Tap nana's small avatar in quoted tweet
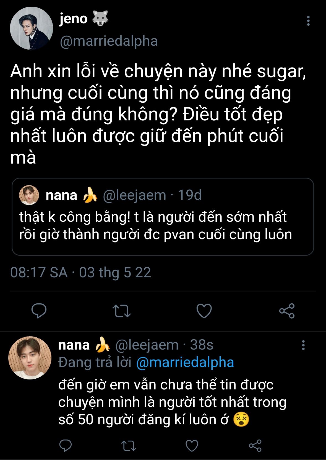This screenshot has width=326, height=460. tap(29, 195)
